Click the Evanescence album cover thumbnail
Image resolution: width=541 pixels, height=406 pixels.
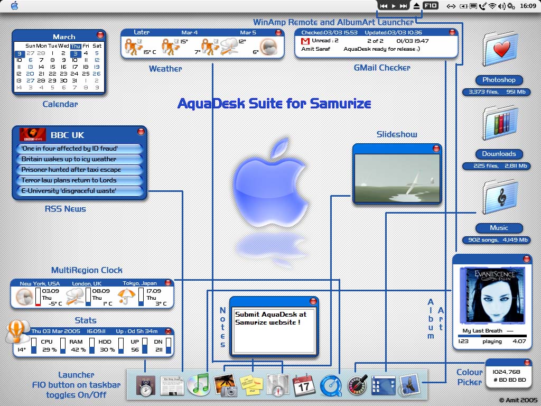pyautogui.click(x=492, y=295)
